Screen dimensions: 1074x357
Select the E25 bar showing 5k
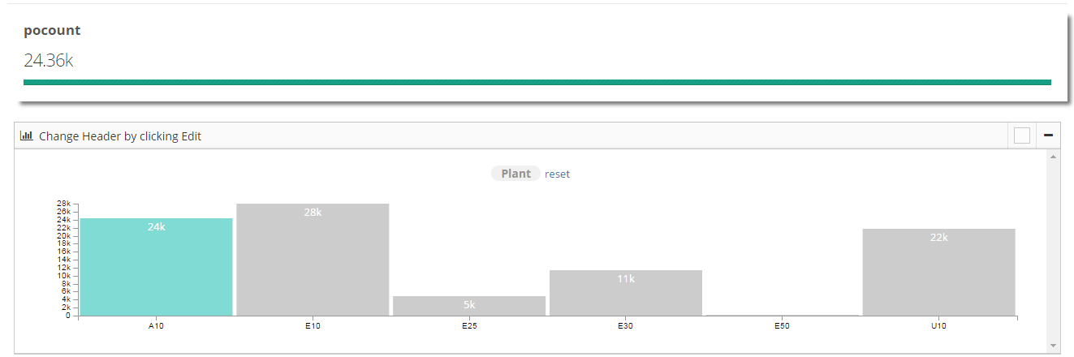point(469,306)
